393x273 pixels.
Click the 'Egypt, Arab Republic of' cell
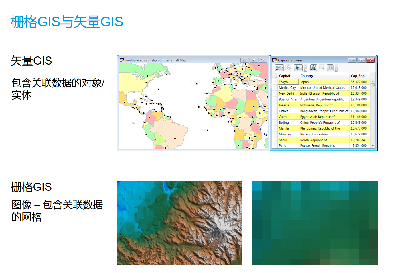click(x=324, y=117)
